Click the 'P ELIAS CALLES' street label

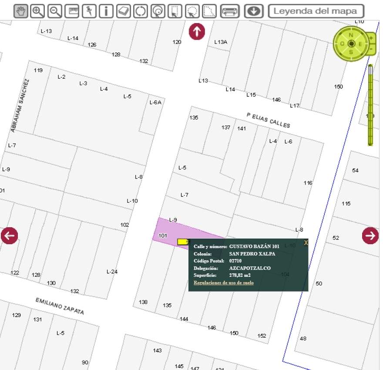pos(268,121)
